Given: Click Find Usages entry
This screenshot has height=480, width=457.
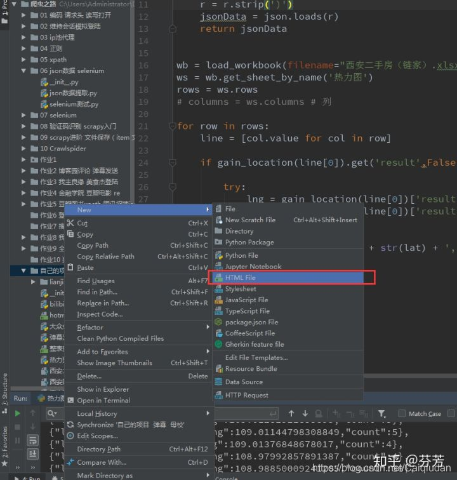Looking at the screenshot, I should pyautogui.click(x=138, y=281).
